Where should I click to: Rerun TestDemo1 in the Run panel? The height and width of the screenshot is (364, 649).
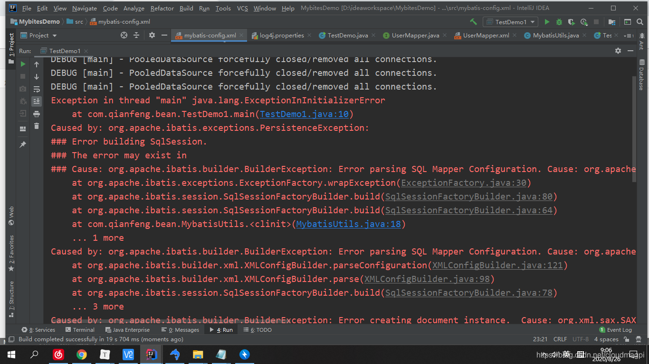click(23, 64)
